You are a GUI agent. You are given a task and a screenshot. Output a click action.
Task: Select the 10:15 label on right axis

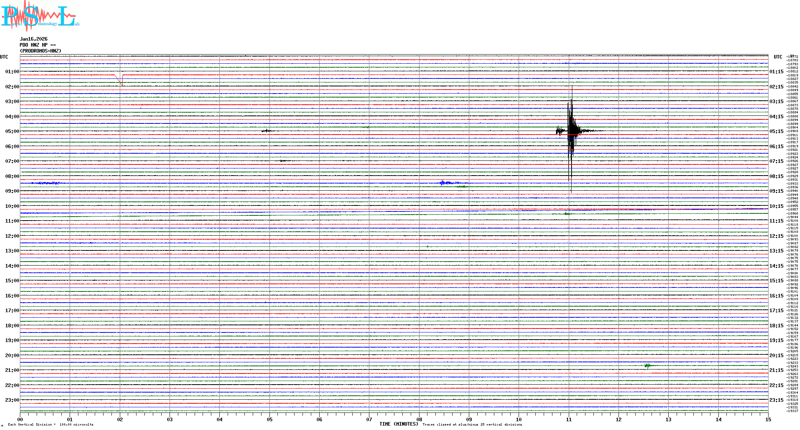pyautogui.click(x=776, y=206)
